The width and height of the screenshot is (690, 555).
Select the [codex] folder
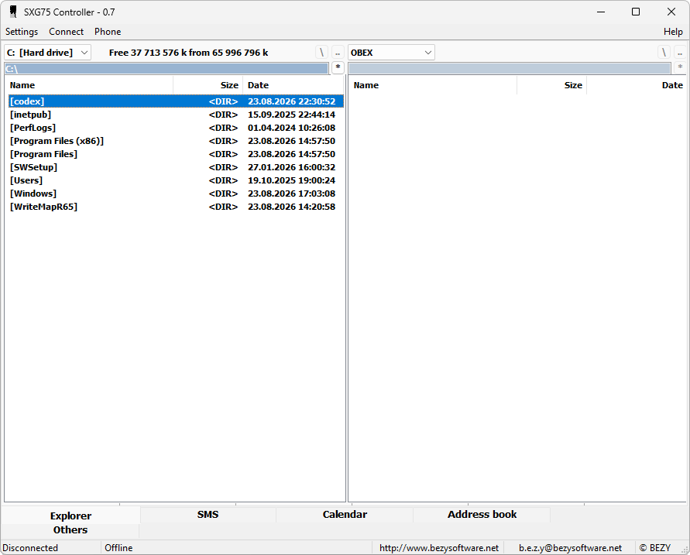click(x=176, y=101)
